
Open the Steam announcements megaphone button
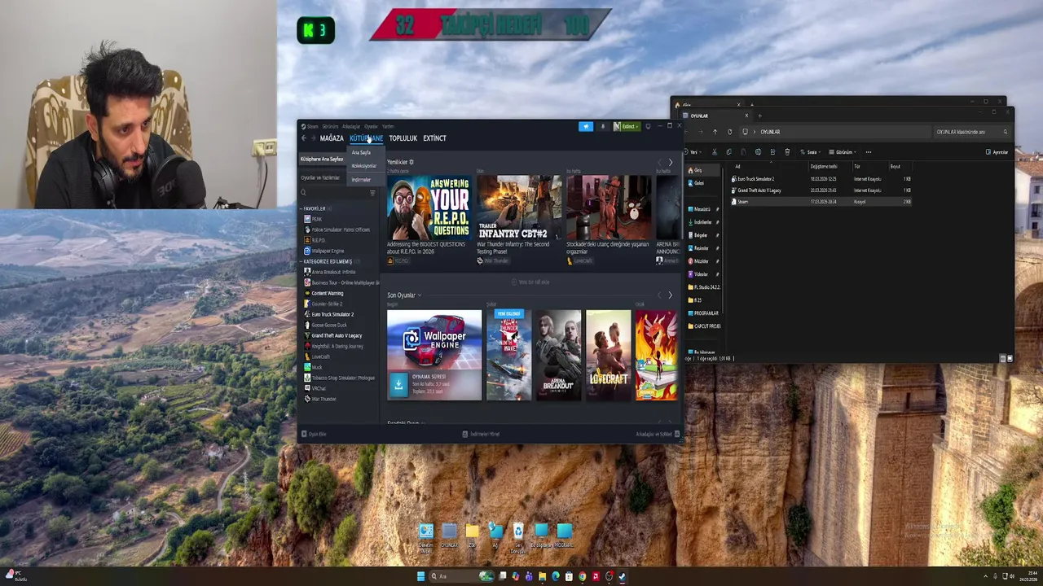tap(585, 126)
